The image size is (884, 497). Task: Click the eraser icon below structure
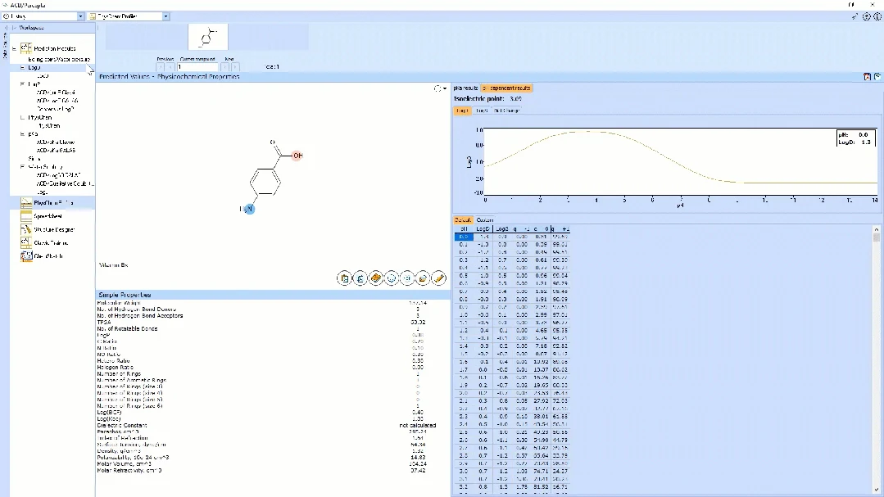(x=423, y=278)
